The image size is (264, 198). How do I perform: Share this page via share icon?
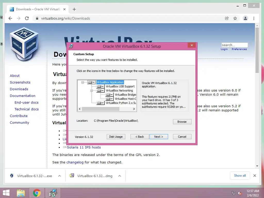click(227, 18)
